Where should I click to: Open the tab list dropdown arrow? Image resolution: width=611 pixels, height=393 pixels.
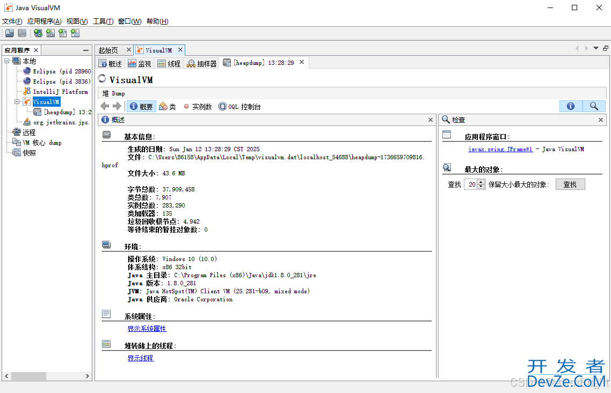pyautogui.click(x=596, y=48)
